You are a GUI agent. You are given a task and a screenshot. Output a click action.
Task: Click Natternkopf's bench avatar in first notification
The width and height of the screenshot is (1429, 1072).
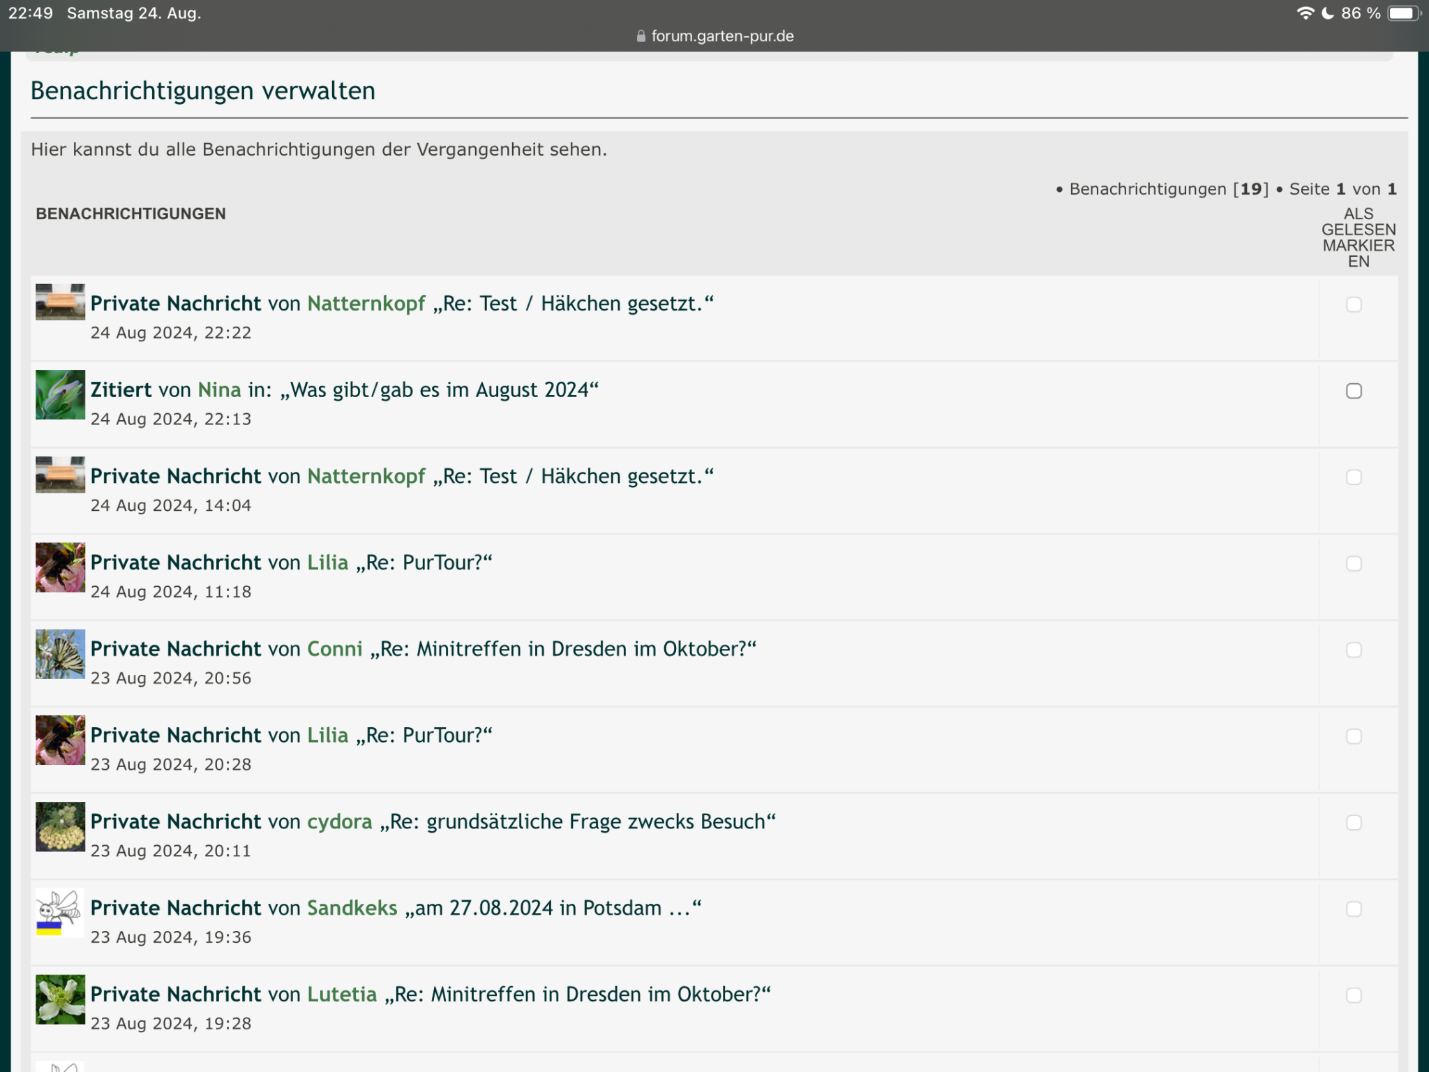[x=60, y=302]
